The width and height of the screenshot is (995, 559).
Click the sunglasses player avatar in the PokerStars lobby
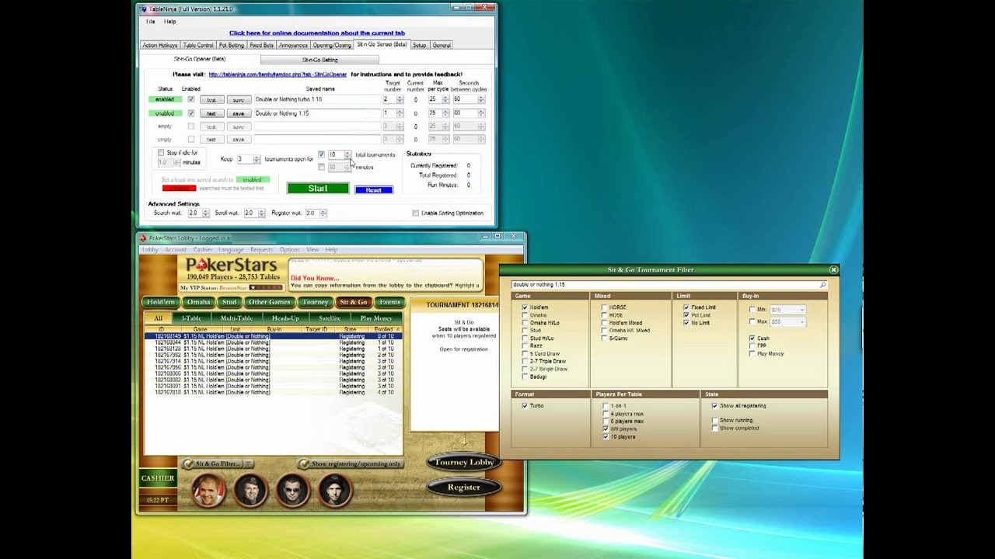click(292, 491)
